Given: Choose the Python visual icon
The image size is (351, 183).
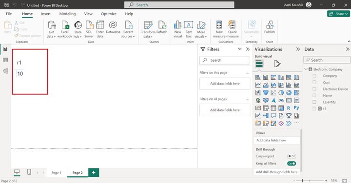Looking at the screenshot, I should point(296,108).
